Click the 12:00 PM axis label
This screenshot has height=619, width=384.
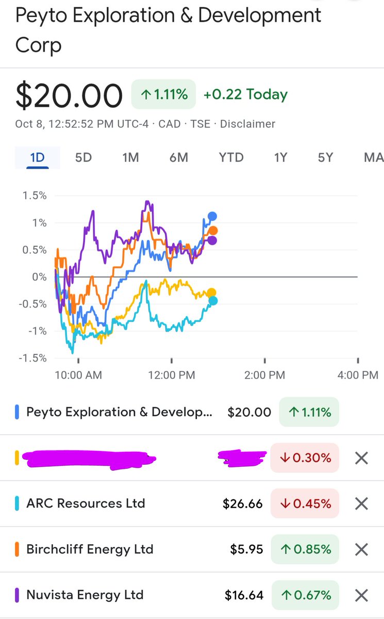point(172,375)
